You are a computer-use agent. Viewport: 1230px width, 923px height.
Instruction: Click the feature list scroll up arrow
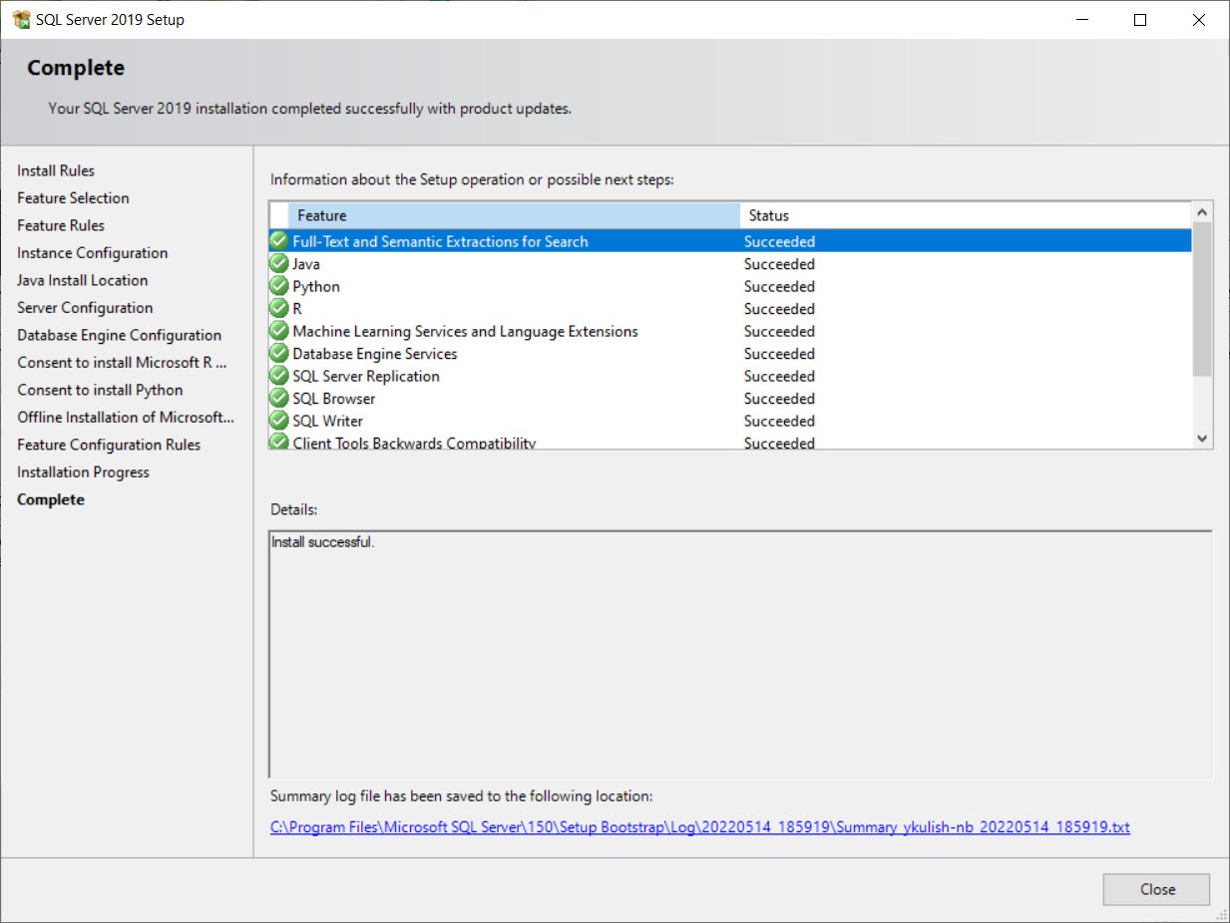(x=1202, y=212)
